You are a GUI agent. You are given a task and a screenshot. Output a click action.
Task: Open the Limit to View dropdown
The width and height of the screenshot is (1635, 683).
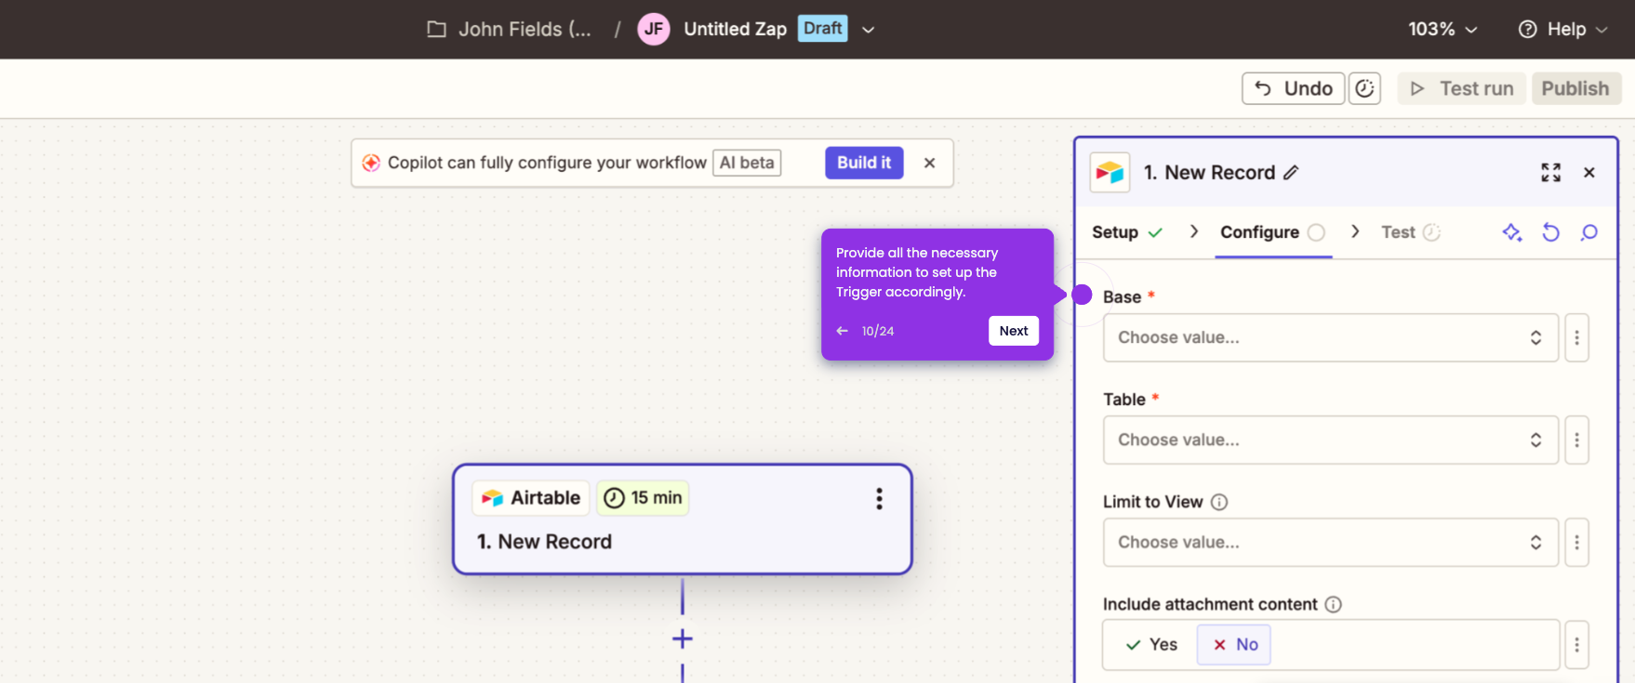[x=1330, y=542]
